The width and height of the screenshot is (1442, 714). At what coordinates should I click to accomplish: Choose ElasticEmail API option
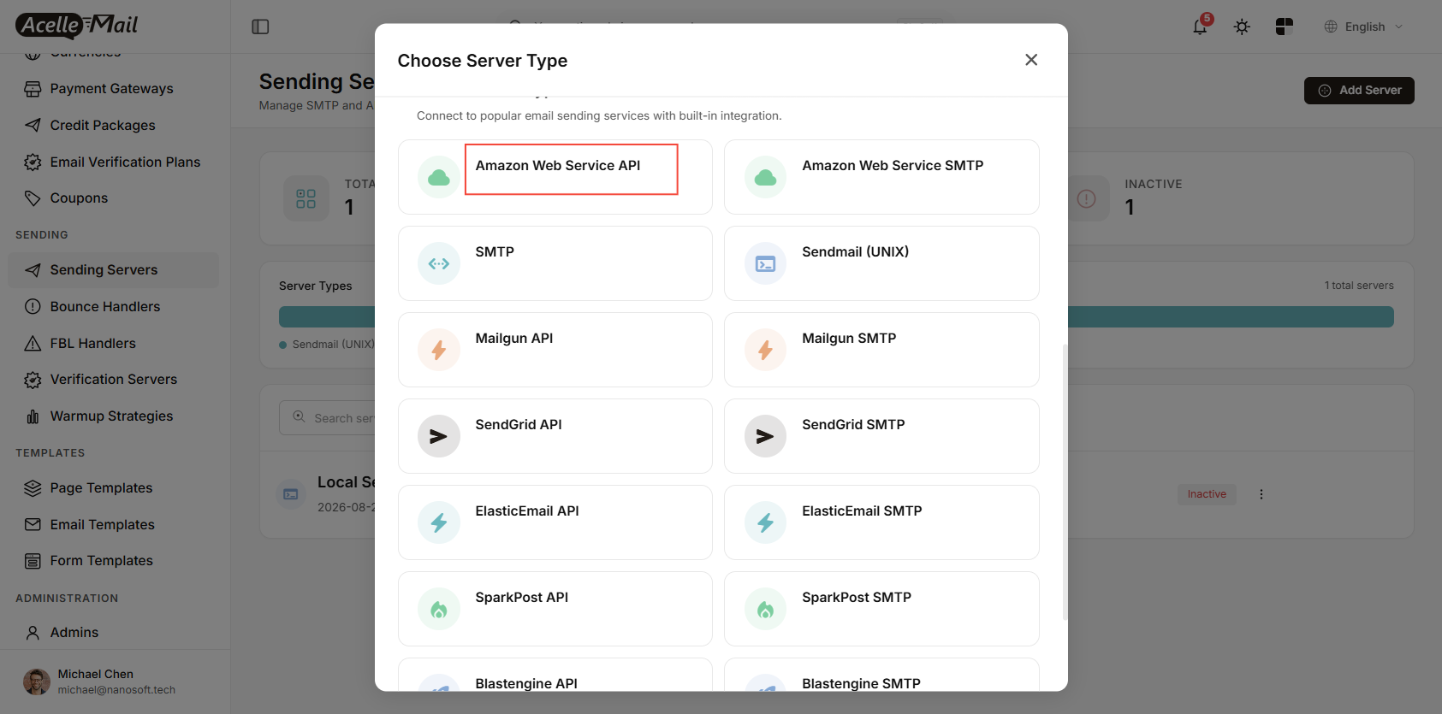(x=555, y=522)
